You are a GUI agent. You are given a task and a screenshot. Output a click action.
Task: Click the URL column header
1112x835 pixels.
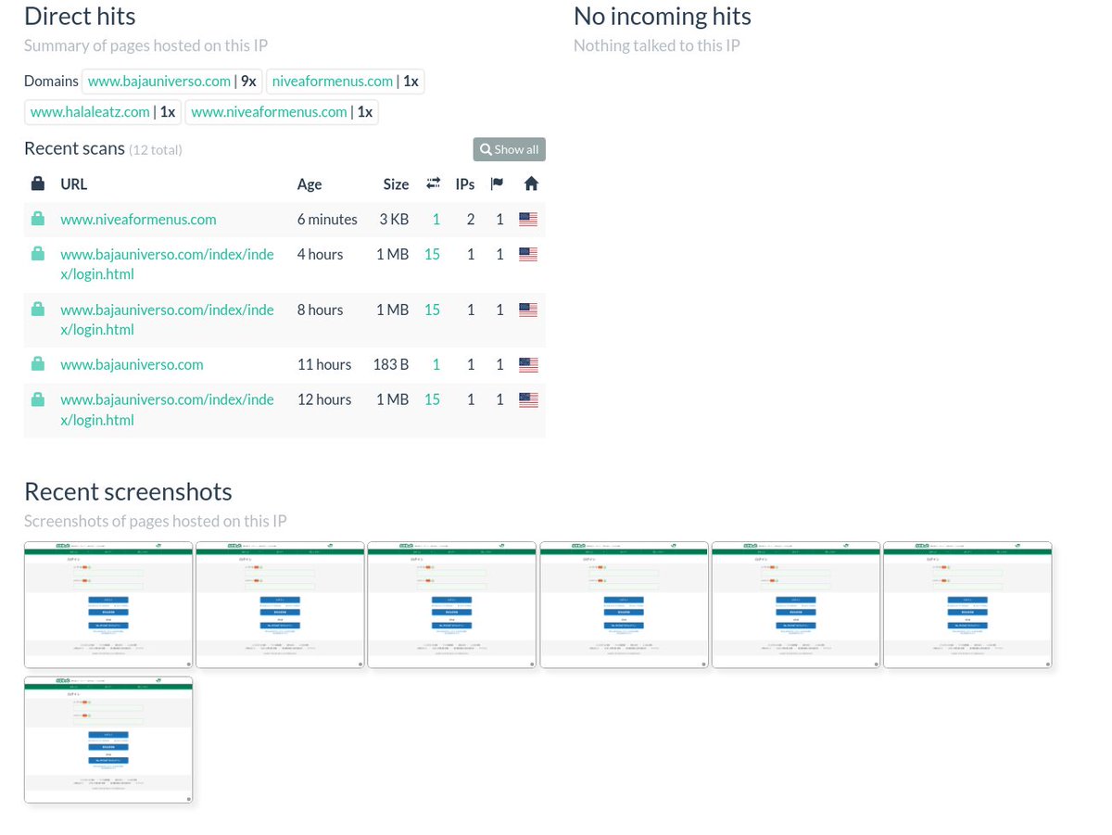click(x=74, y=184)
